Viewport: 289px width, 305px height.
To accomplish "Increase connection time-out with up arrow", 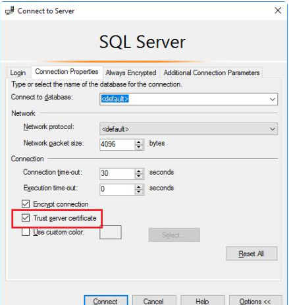I will click(x=139, y=171).
